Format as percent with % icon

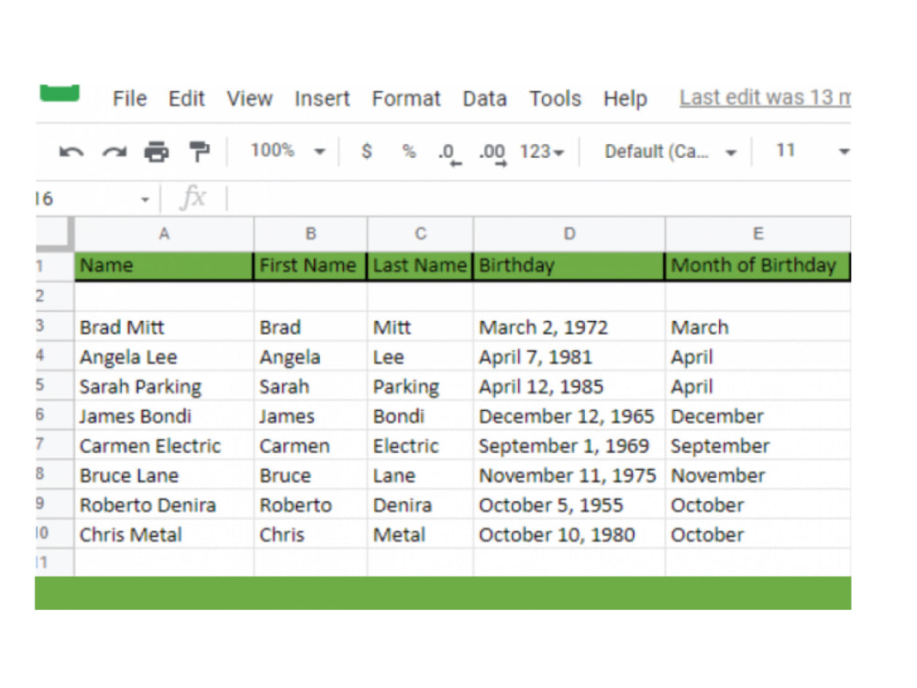click(x=409, y=151)
